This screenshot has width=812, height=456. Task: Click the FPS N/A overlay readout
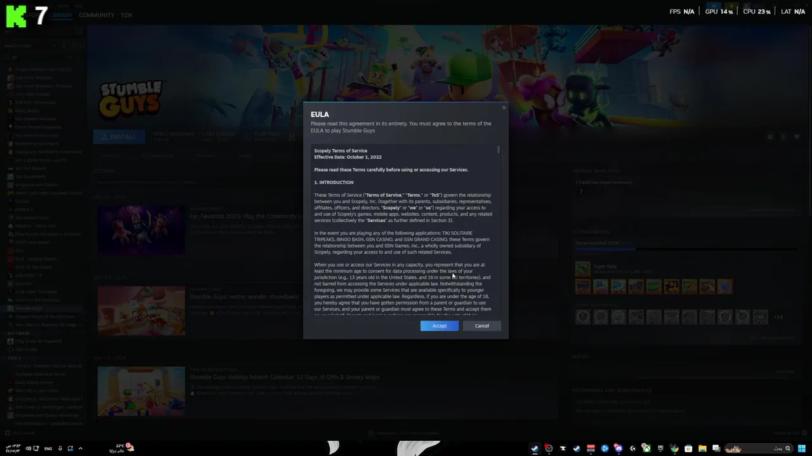pyautogui.click(x=682, y=11)
